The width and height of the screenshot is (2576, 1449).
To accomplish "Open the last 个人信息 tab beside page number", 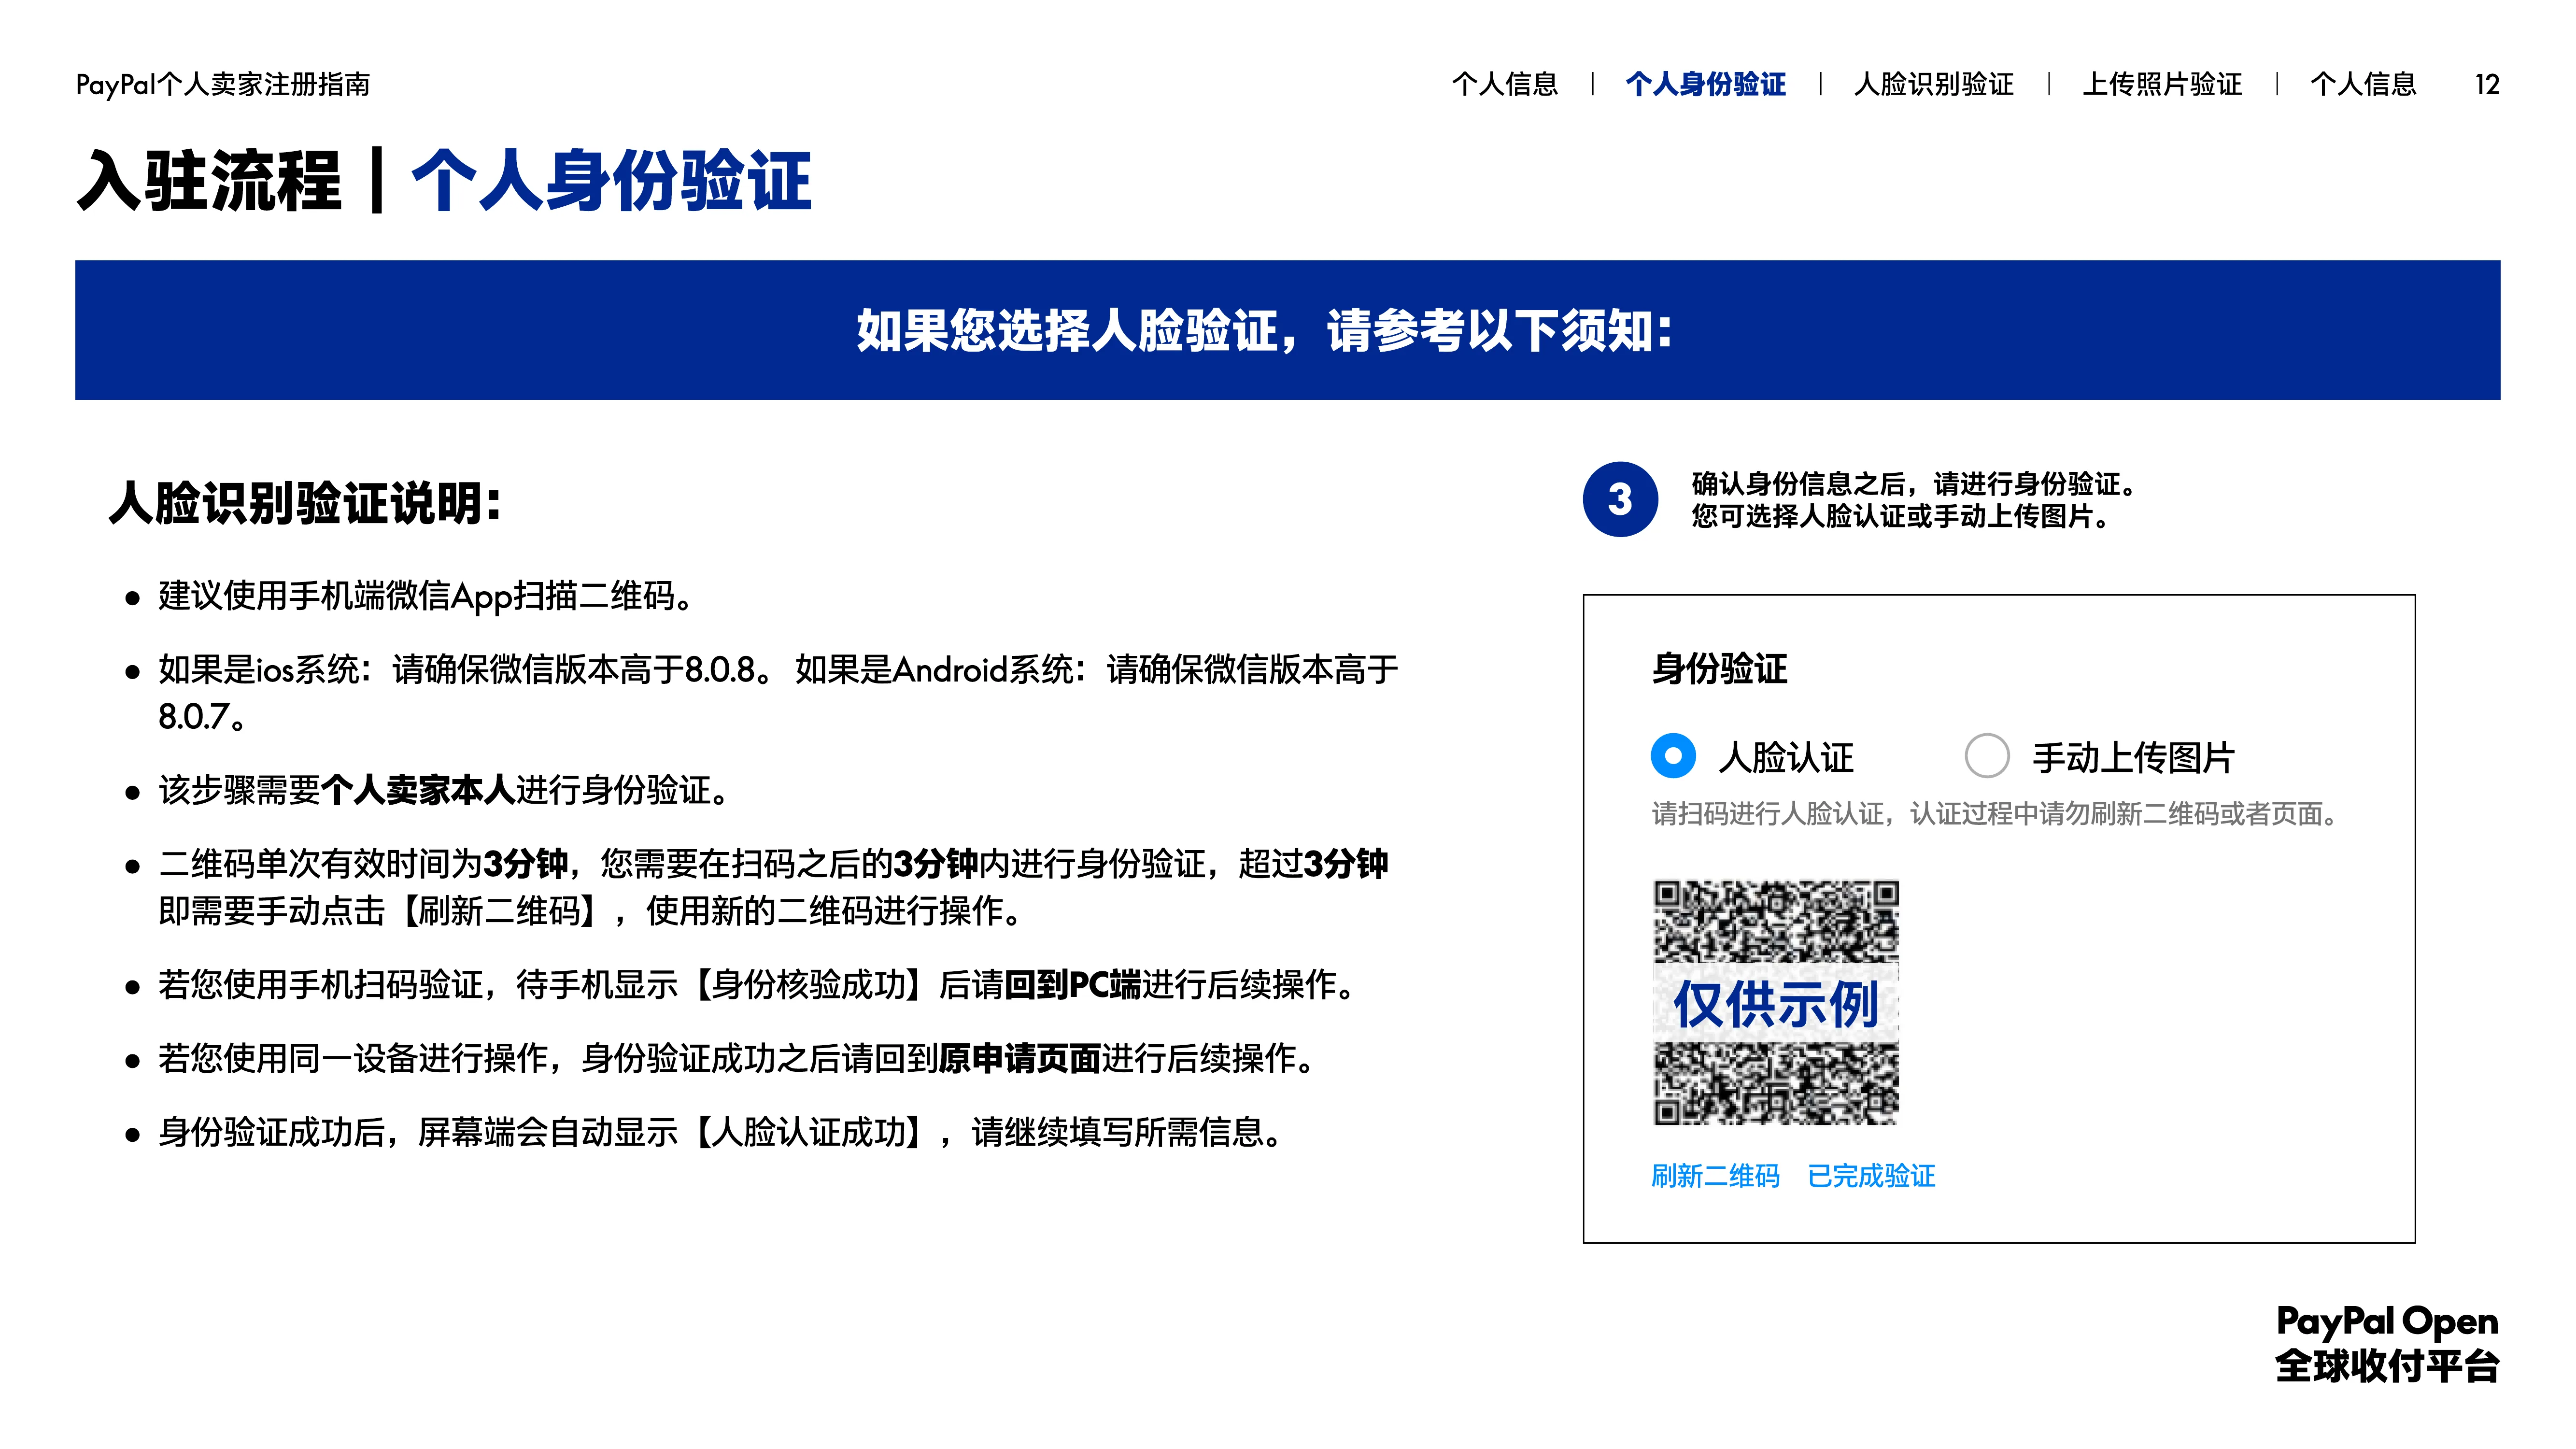I will [2363, 84].
